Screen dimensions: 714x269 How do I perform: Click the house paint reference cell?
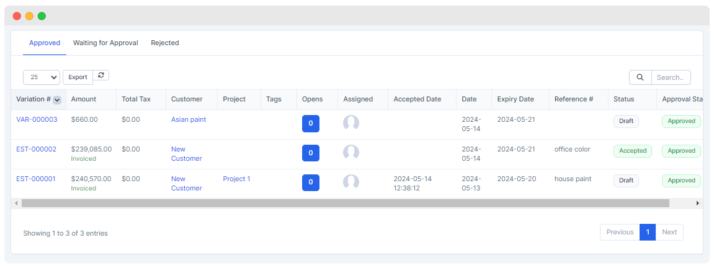coord(573,179)
